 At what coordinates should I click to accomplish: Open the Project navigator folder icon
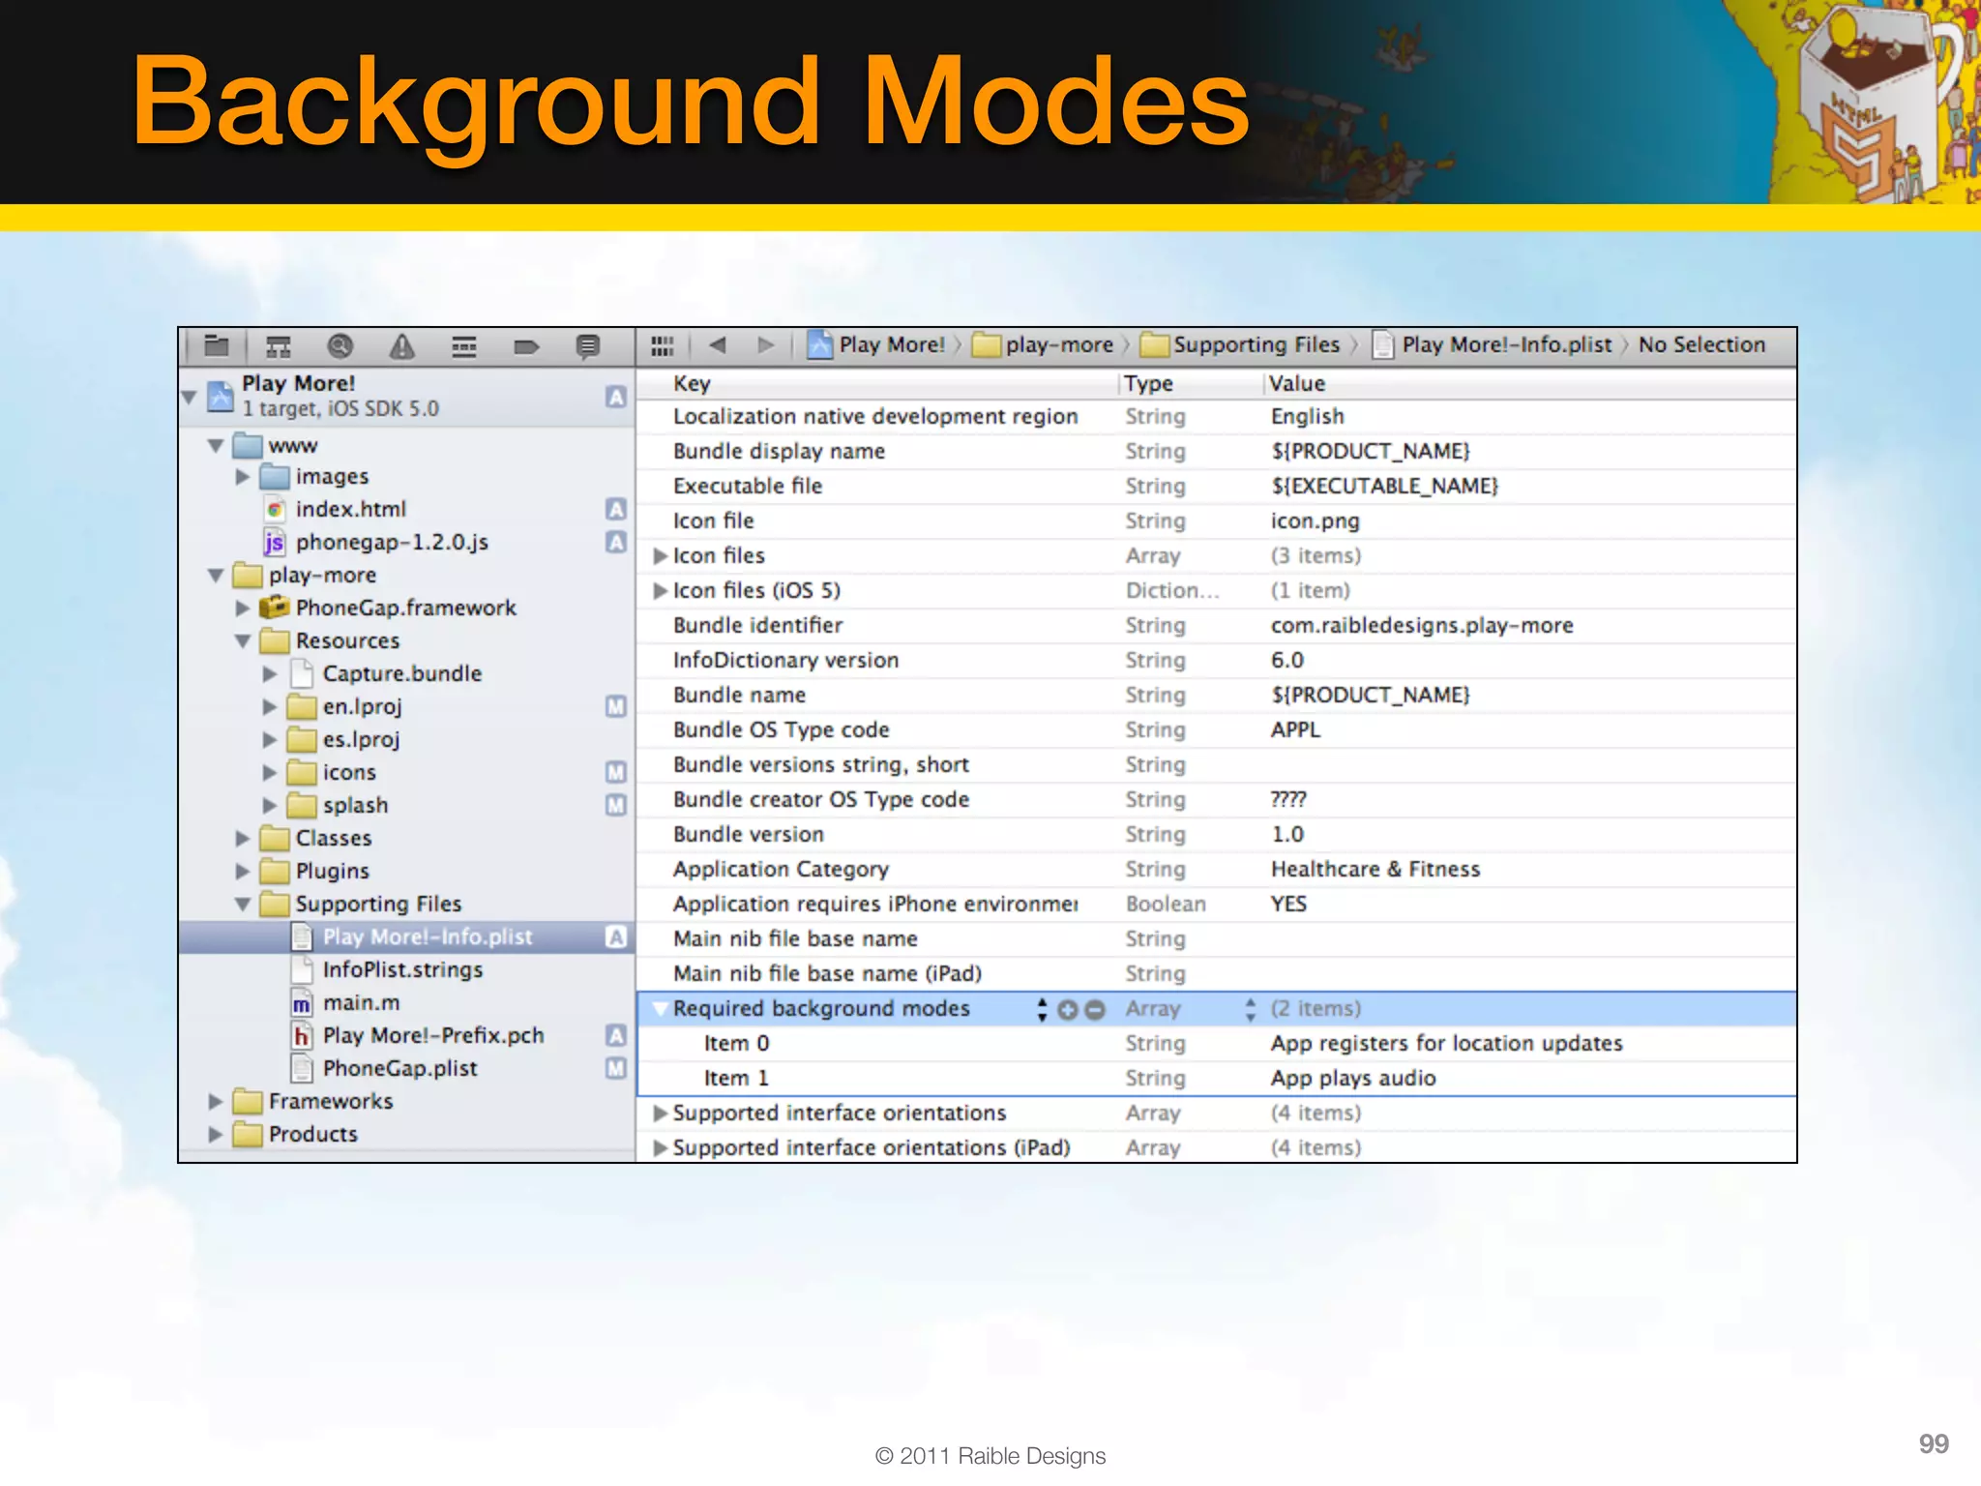(x=217, y=345)
